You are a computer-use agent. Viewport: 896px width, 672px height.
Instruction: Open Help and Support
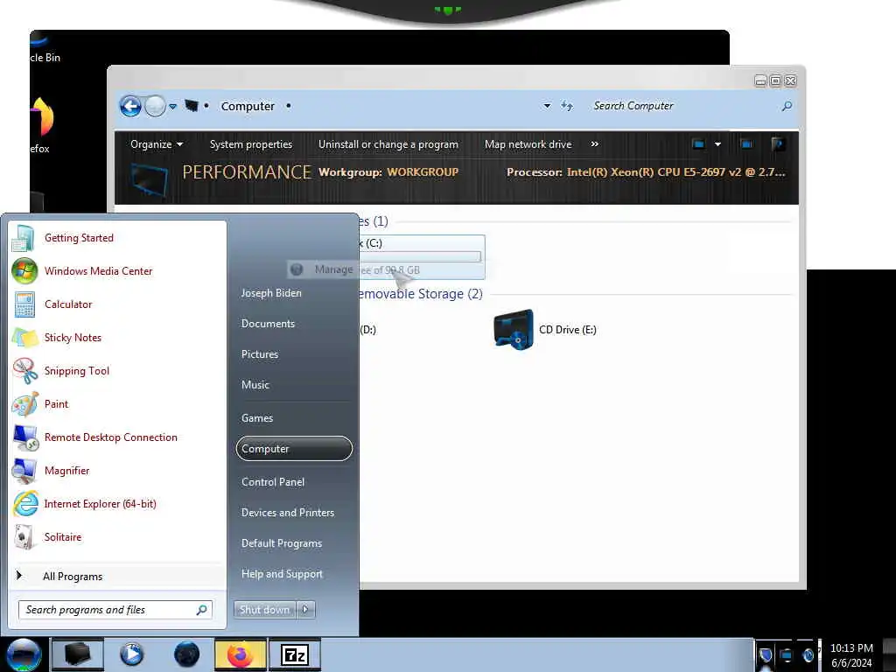(283, 574)
